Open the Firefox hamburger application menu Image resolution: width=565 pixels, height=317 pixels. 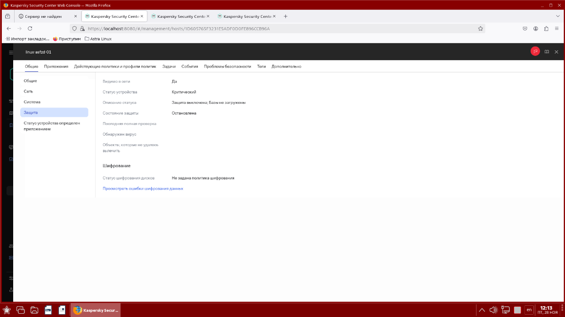tap(557, 29)
